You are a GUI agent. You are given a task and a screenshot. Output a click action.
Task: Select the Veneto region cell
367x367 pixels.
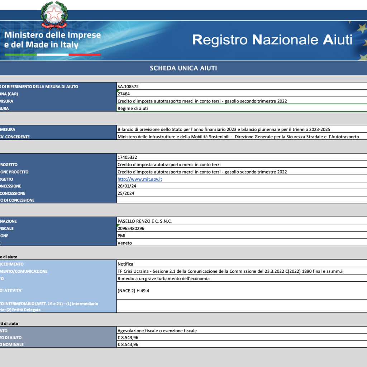[242, 243]
